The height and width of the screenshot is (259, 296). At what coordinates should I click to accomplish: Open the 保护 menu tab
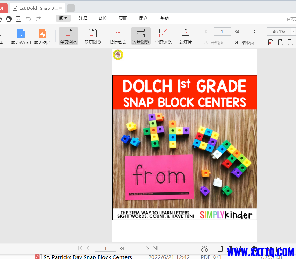pos(143,18)
